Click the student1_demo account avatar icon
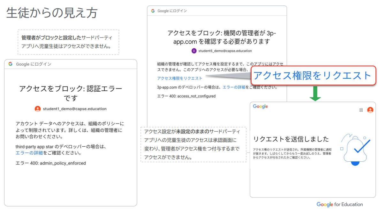 37,109
